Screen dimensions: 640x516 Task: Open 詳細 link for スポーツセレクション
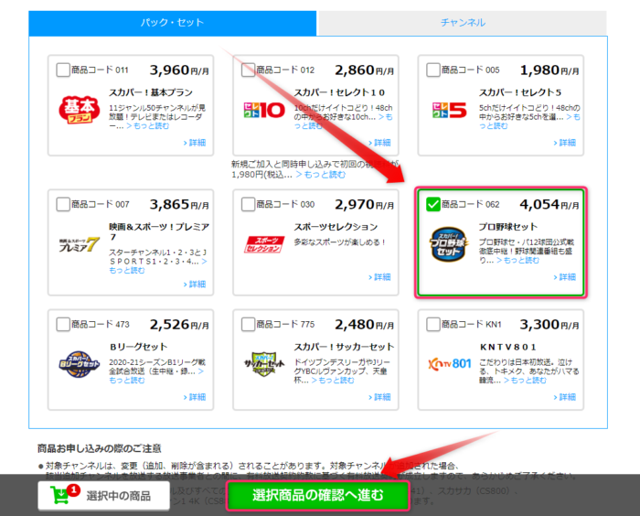(x=379, y=277)
